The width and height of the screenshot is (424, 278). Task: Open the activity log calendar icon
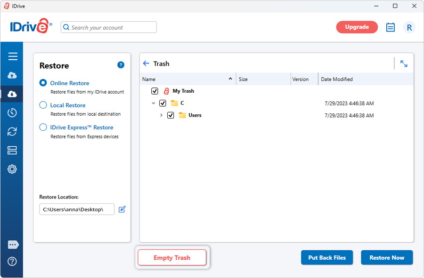click(390, 27)
